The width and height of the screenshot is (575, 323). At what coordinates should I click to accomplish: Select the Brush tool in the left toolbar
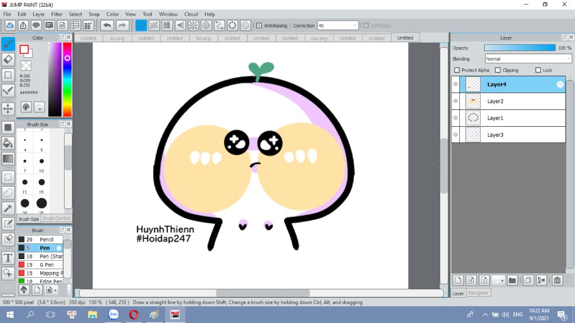(x=8, y=44)
